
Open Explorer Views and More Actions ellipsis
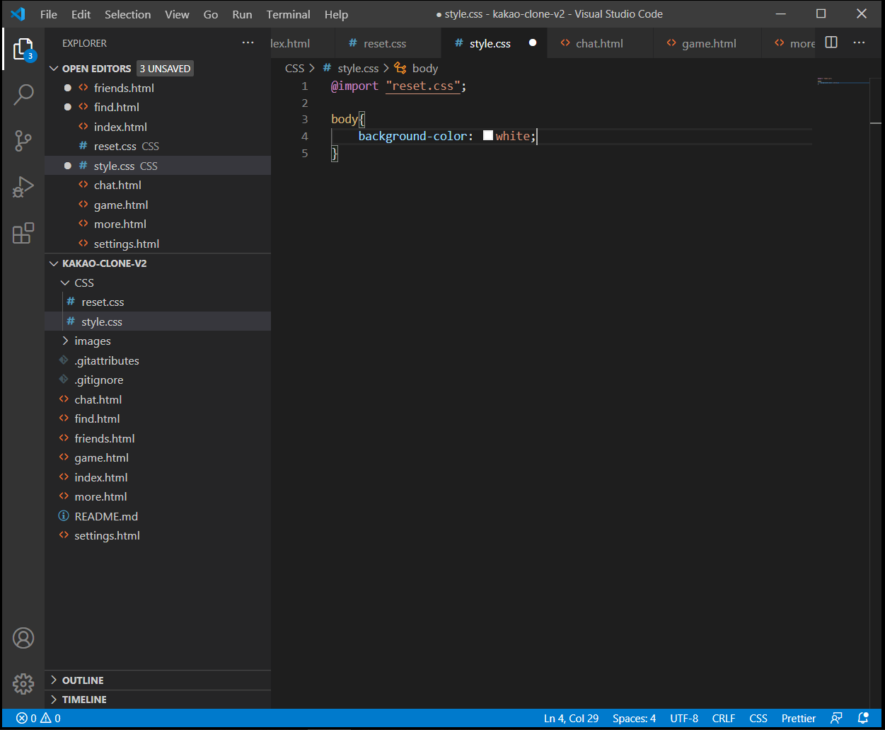coord(248,43)
